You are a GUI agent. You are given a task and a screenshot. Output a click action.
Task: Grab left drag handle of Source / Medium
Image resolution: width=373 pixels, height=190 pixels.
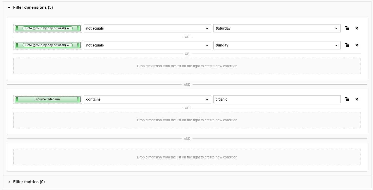(17, 99)
